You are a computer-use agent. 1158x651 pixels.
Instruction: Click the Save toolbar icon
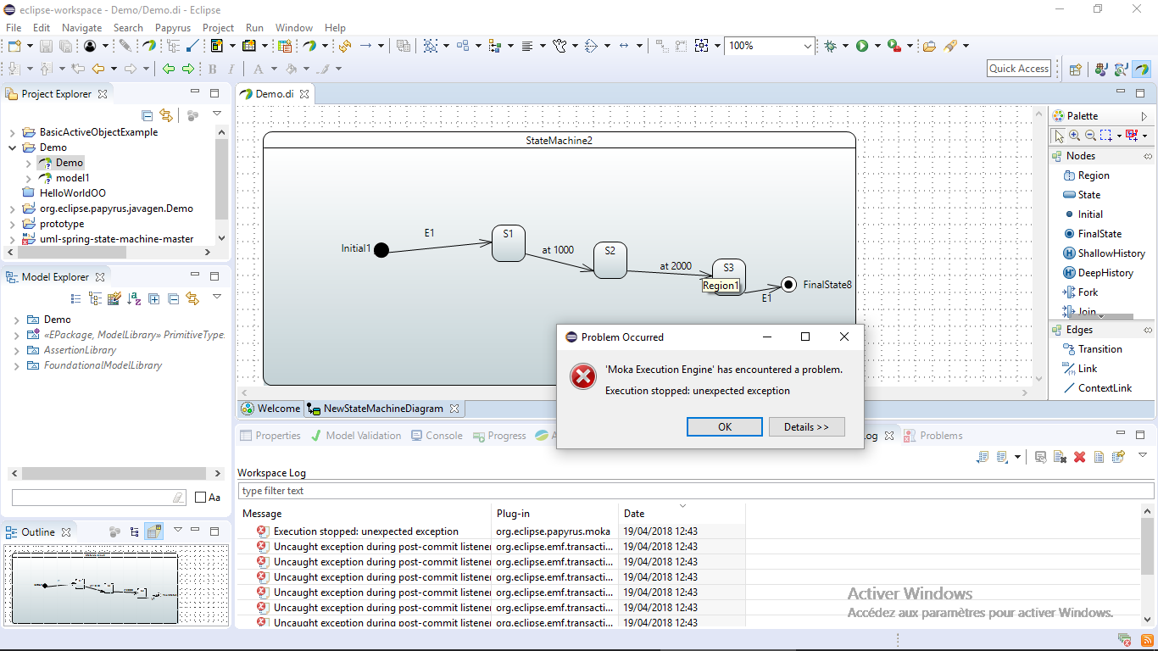click(x=46, y=46)
